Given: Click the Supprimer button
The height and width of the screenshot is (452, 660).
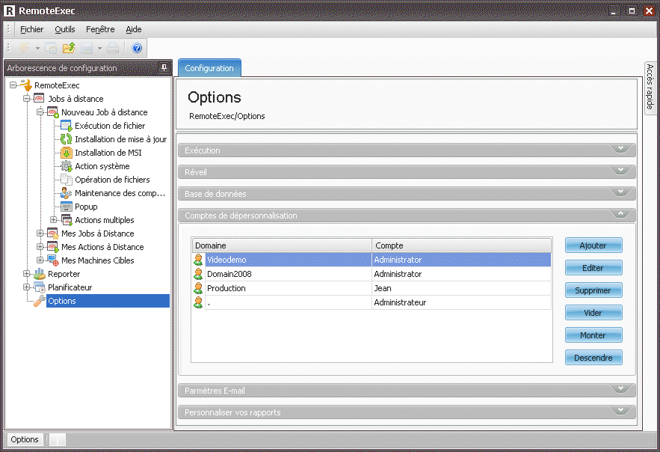Looking at the screenshot, I should coord(593,290).
